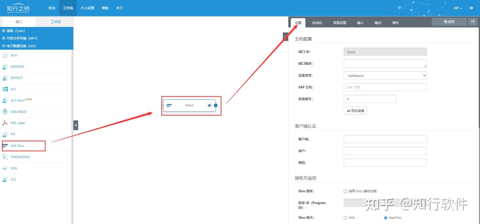This screenshot has width=480, height=224.
Task: Select the EDIFACT connector icon
Action: click(x=17, y=78)
